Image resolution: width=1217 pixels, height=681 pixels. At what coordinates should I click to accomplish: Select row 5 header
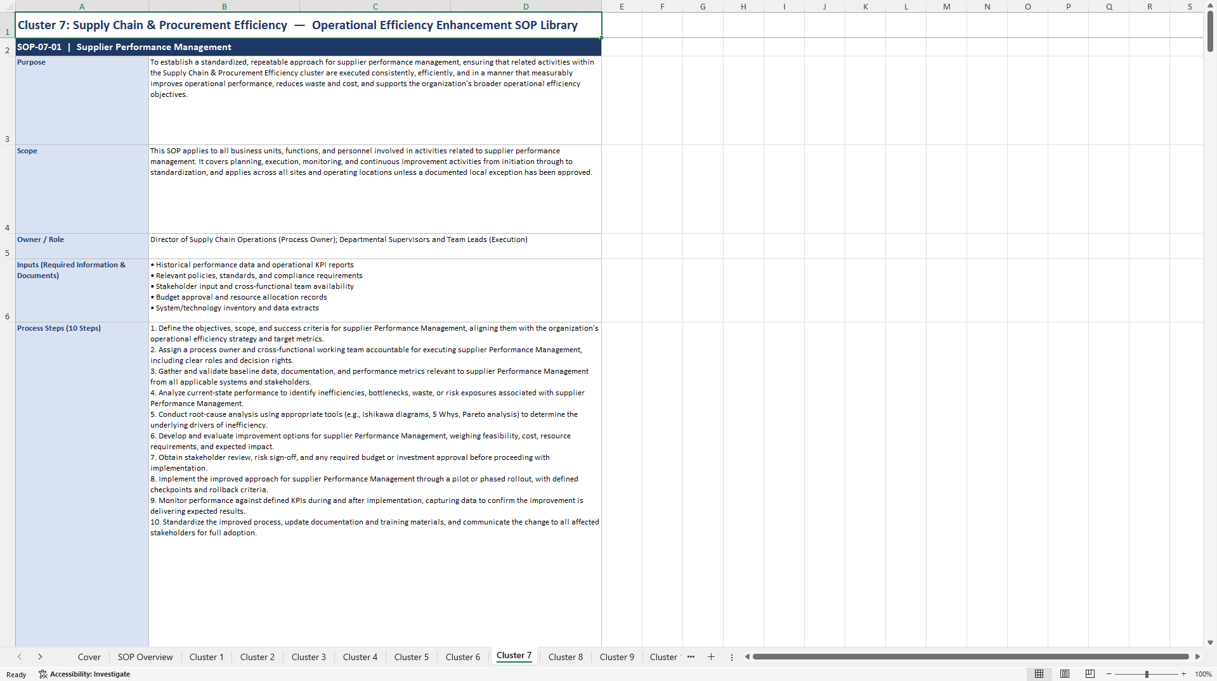tap(8, 246)
